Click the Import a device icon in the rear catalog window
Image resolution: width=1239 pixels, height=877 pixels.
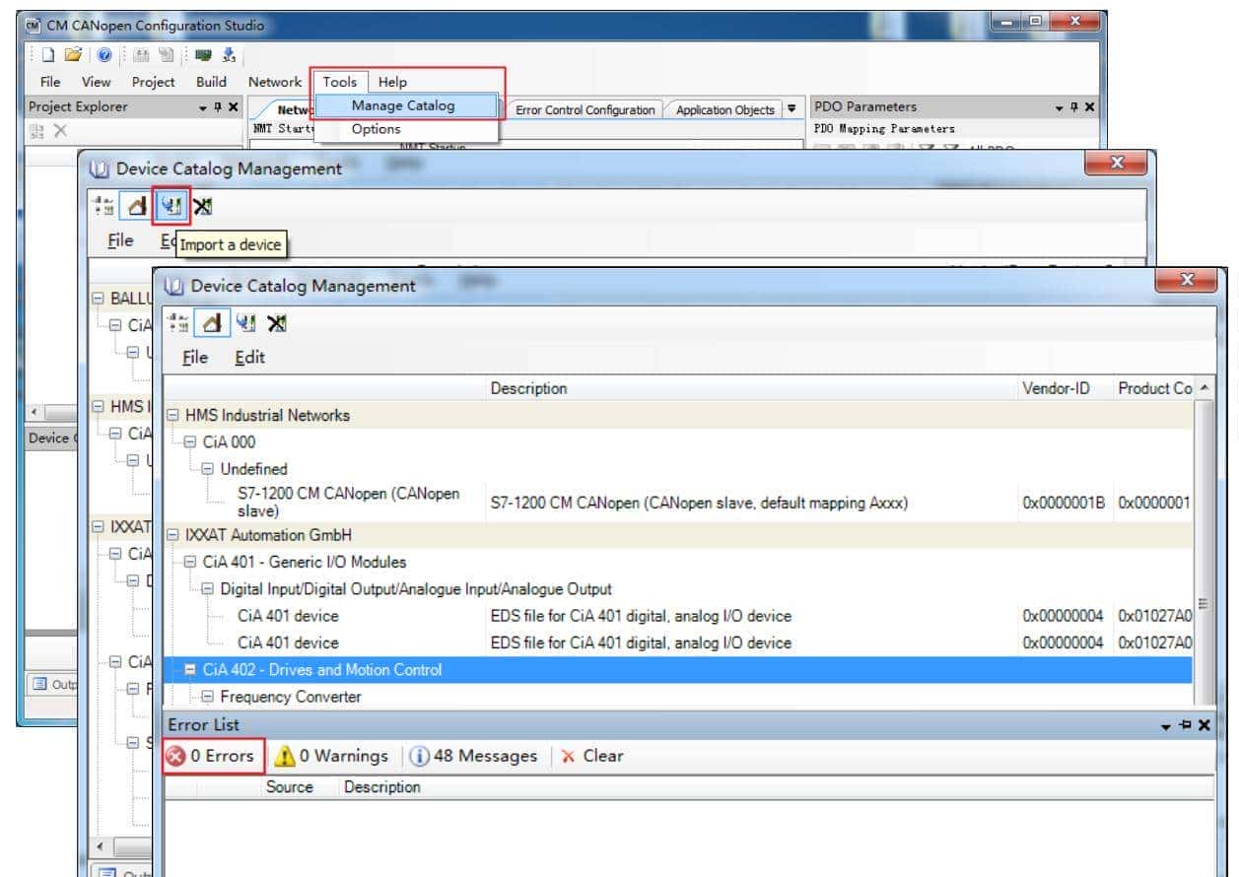[x=172, y=206]
